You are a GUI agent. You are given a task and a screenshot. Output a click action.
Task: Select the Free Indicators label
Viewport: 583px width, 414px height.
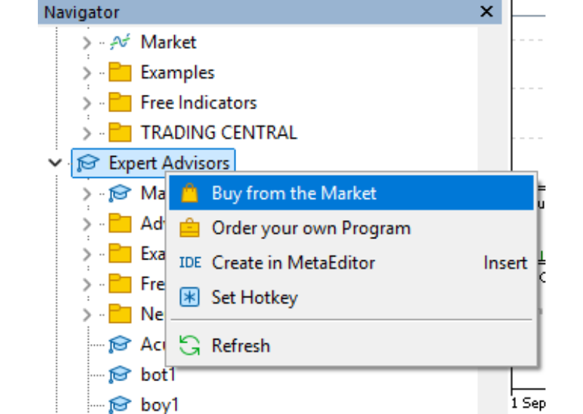point(198,103)
